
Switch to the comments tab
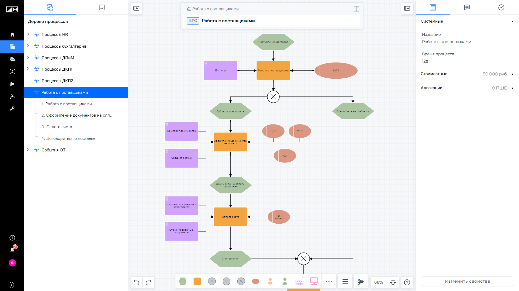point(467,7)
